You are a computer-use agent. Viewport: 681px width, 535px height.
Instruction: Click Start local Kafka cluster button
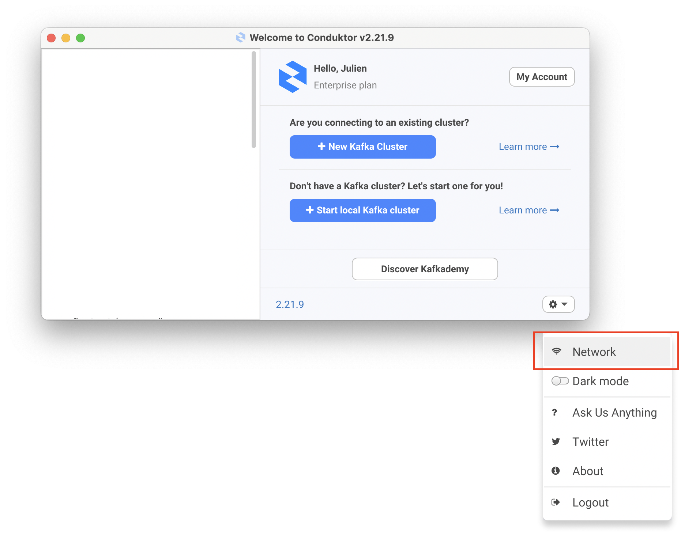coord(362,210)
